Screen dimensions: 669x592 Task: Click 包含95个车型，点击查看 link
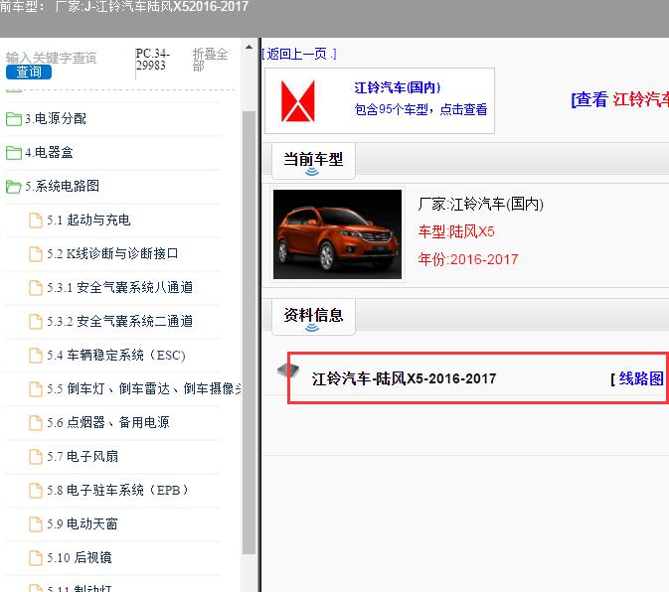(x=420, y=109)
